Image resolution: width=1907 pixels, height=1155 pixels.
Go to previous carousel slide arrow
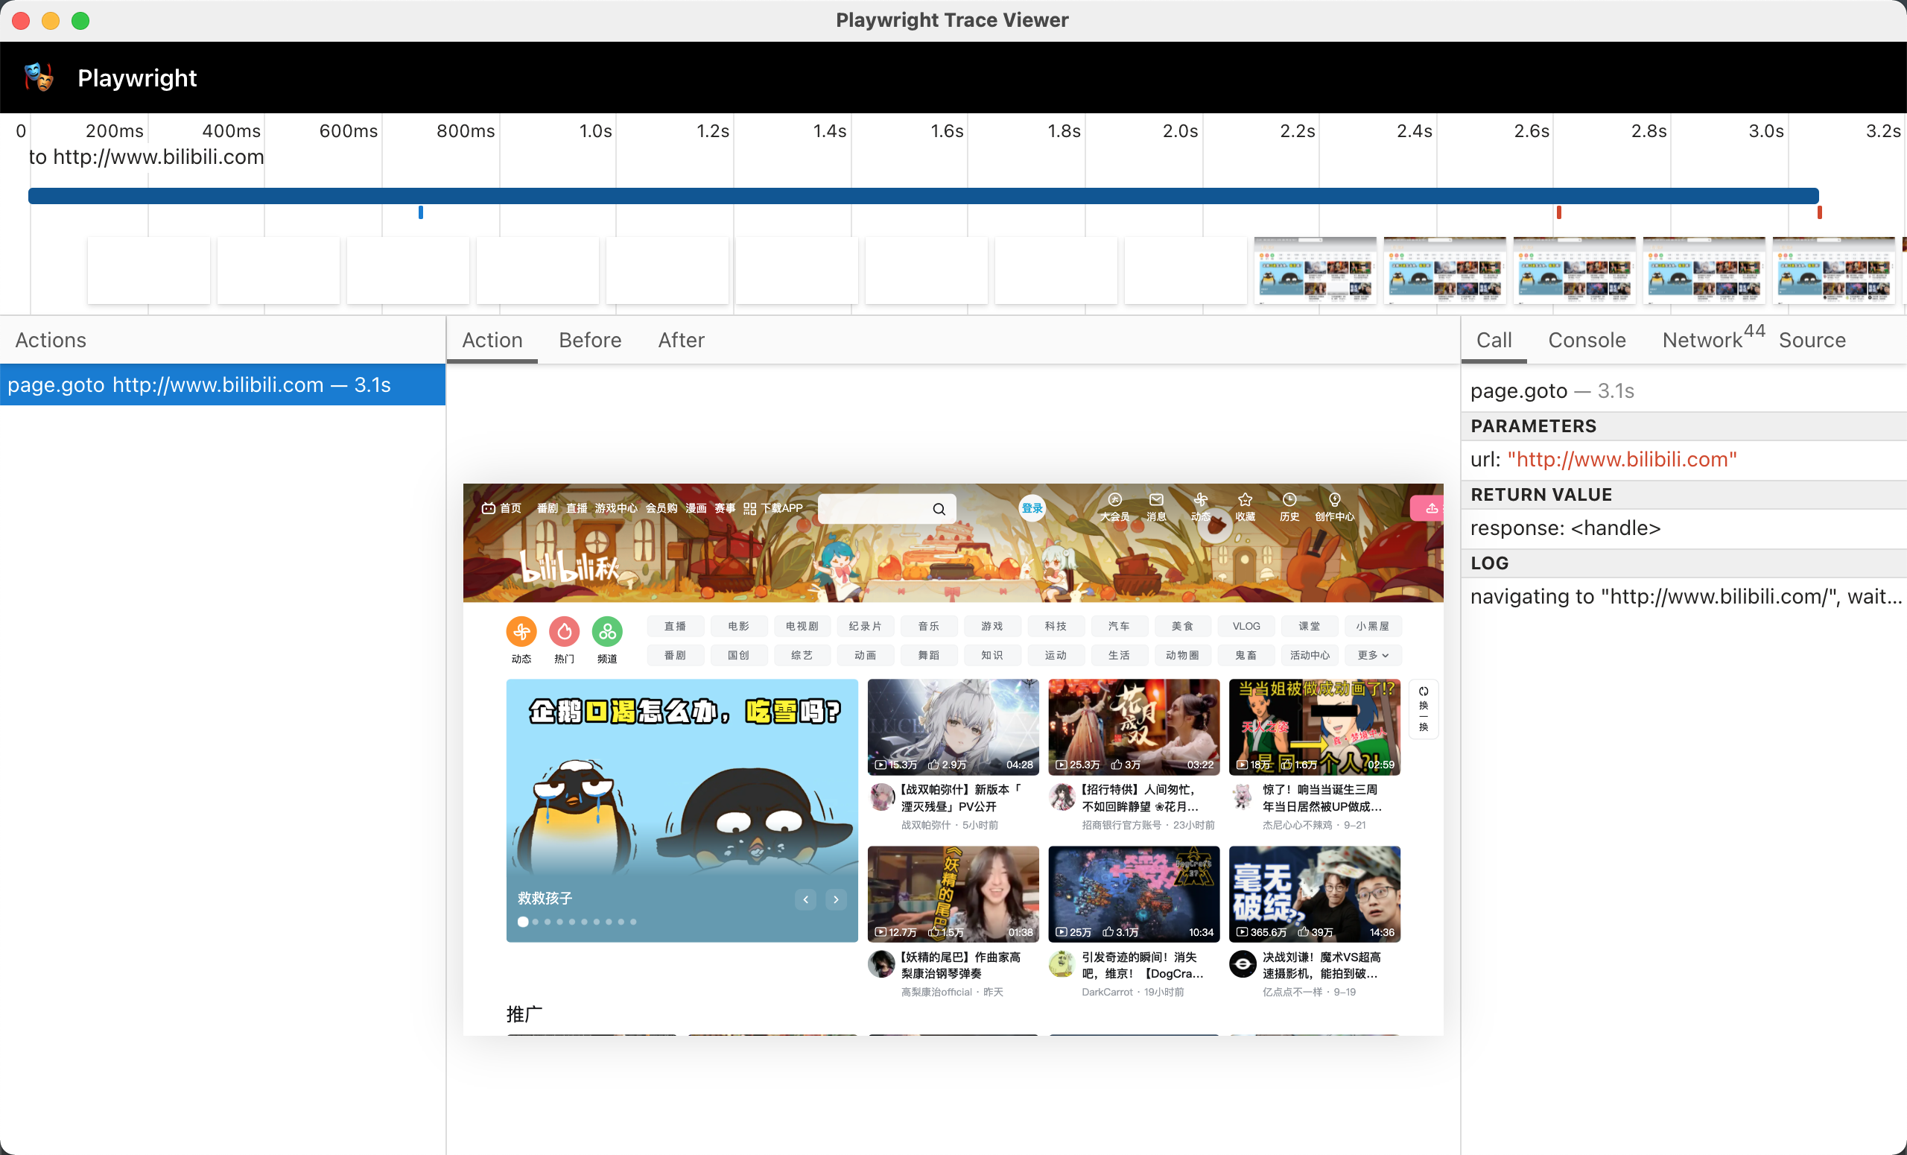pyautogui.click(x=806, y=899)
